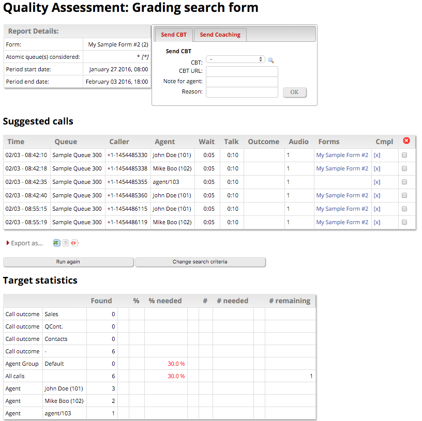Export calls as XML file

[x=74, y=243]
